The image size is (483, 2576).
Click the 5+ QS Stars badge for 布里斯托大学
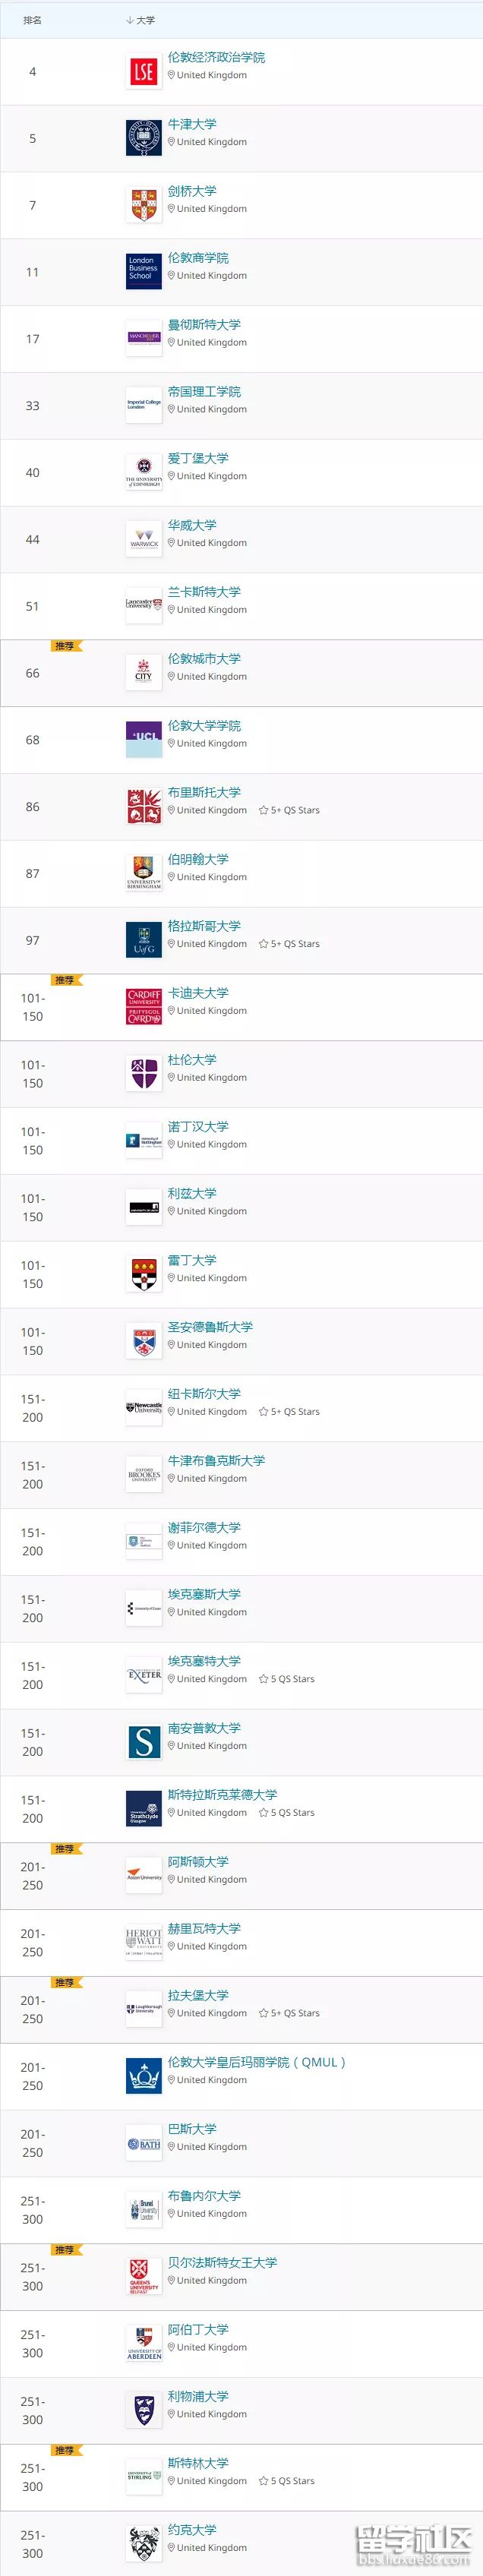pos(290,810)
